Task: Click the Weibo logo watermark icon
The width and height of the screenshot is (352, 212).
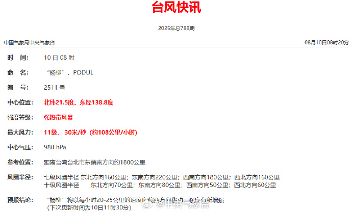Action: tap(148, 204)
